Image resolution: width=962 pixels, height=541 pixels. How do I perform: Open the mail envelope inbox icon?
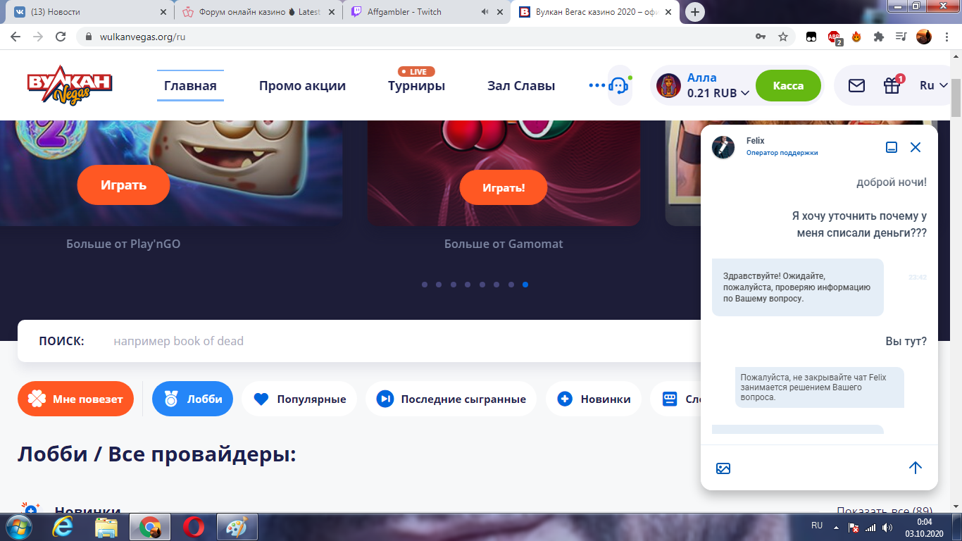(856, 85)
